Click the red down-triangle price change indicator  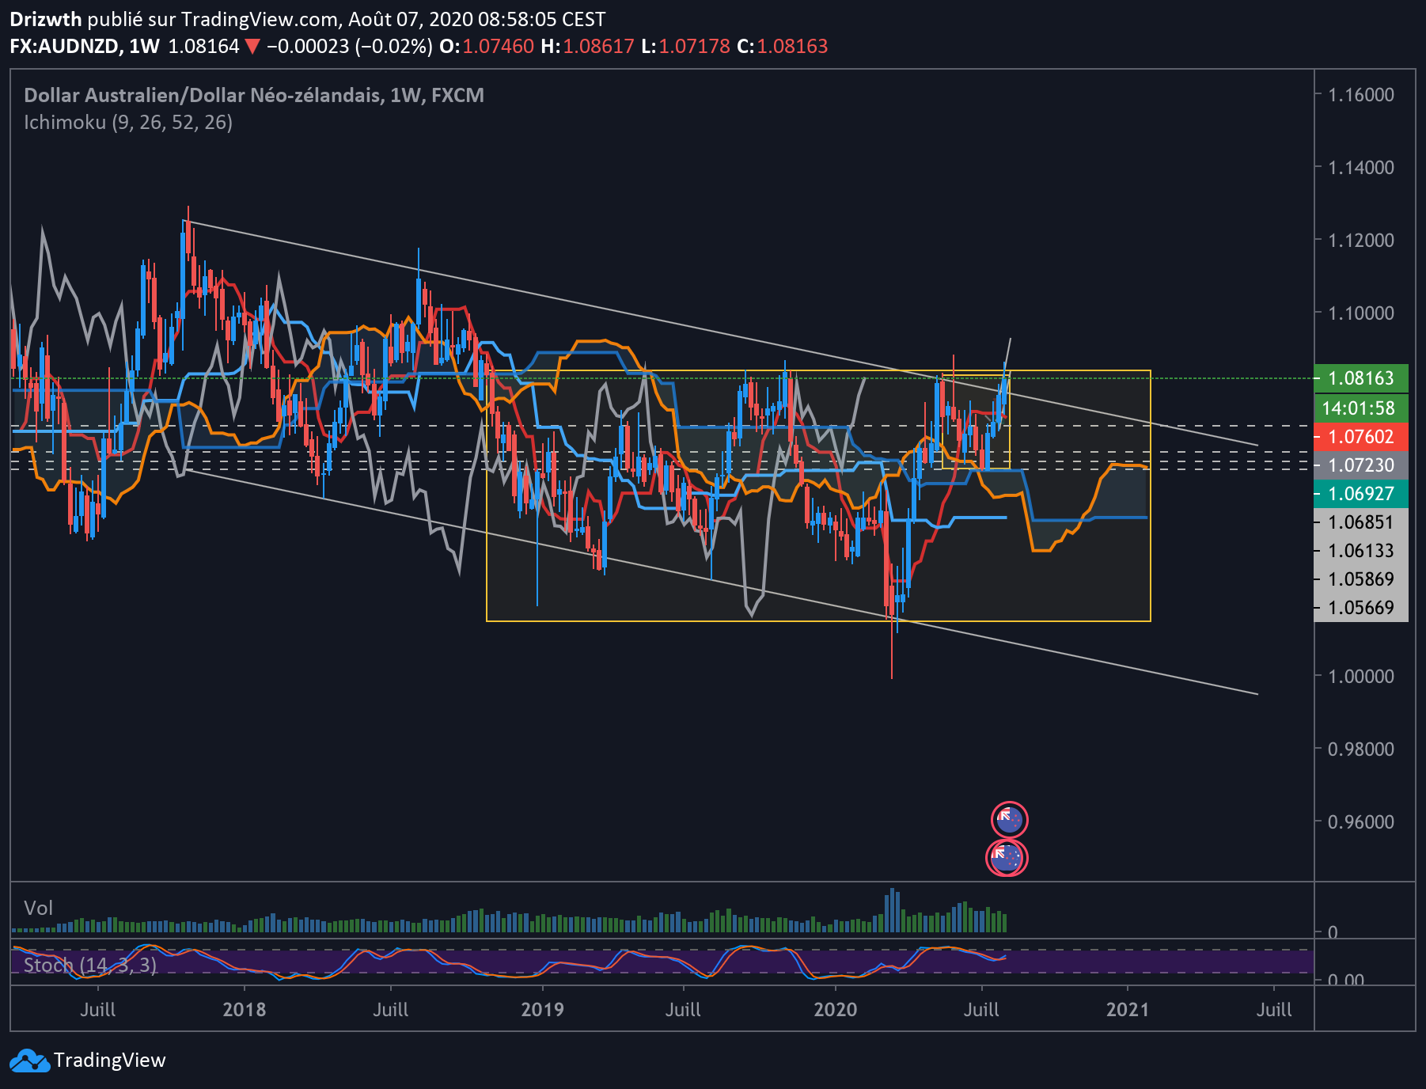[x=252, y=47]
